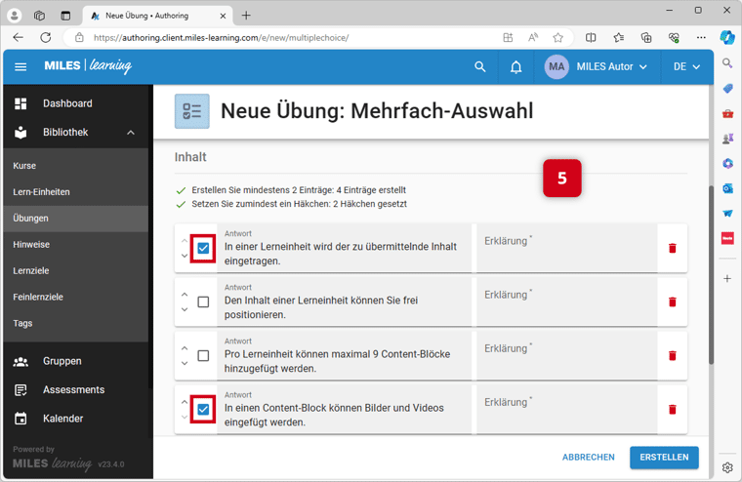Click the ABBRECHEN button
742x482 pixels.
coord(588,457)
